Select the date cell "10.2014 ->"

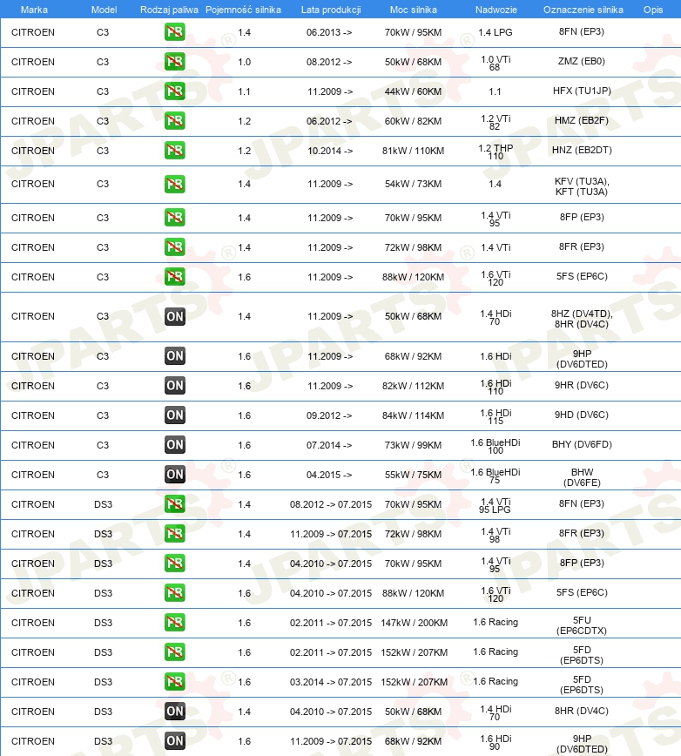(x=330, y=151)
